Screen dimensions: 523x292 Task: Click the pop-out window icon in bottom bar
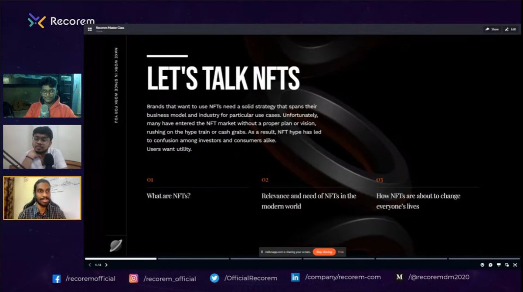pos(507,265)
